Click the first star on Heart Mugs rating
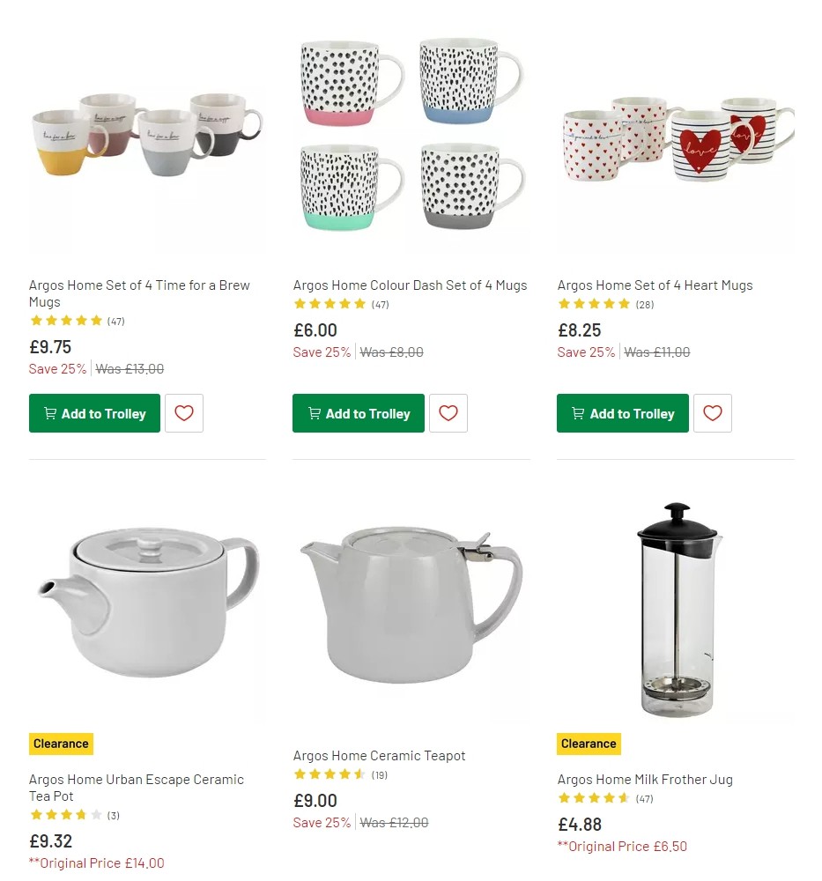The width and height of the screenshot is (822, 881). [562, 303]
